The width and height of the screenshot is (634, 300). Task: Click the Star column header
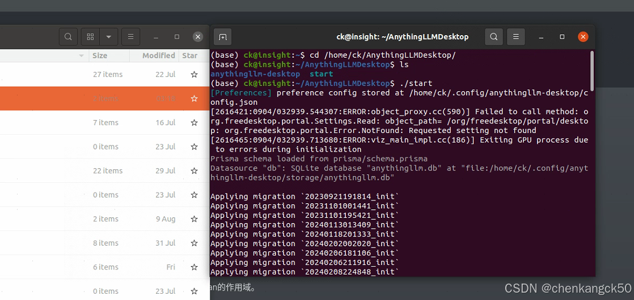pyautogui.click(x=189, y=55)
